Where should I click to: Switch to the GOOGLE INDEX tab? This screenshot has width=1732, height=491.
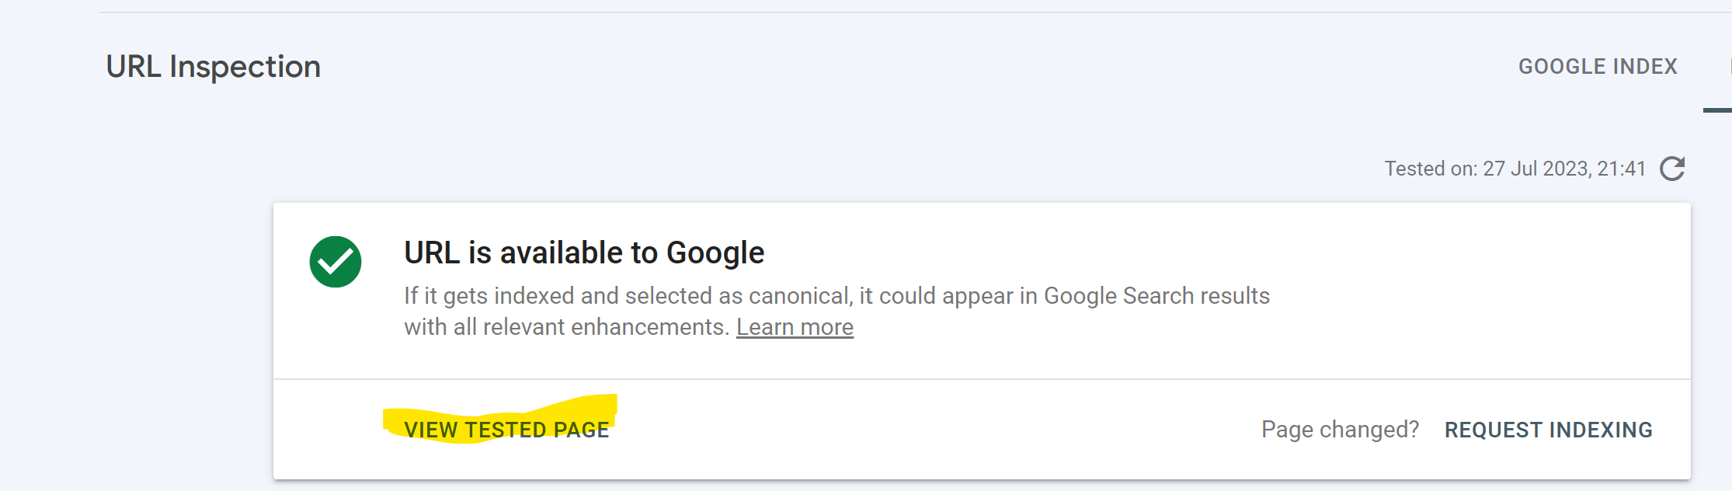tap(1598, 67)
